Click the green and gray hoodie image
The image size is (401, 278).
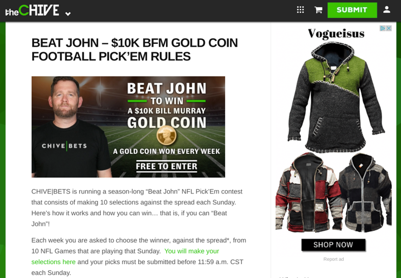[336, 97]
